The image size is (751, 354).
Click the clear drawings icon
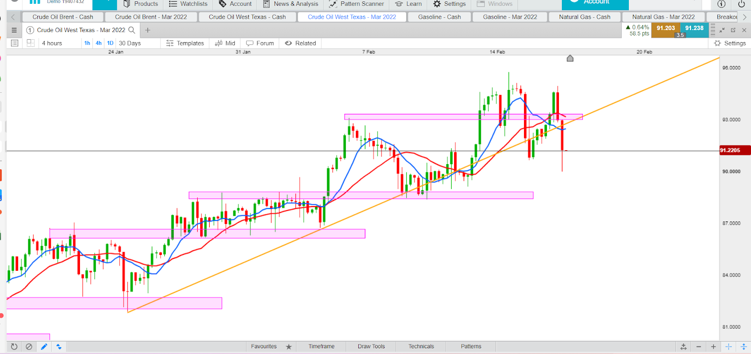pos(29,347)
